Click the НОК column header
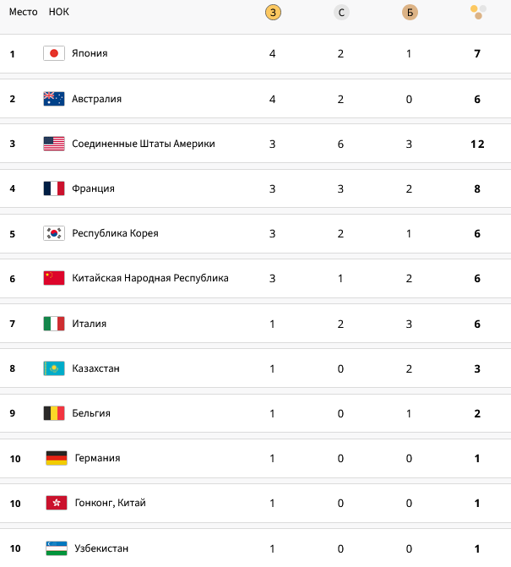511x567 pixels. point(59,12)
